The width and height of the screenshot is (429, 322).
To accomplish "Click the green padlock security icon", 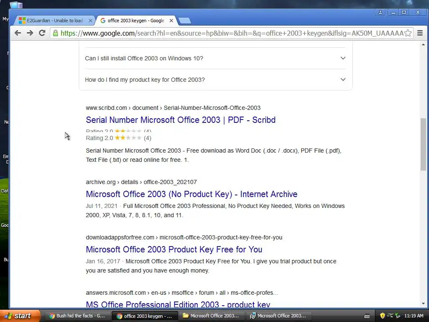I will coord(56,33).
